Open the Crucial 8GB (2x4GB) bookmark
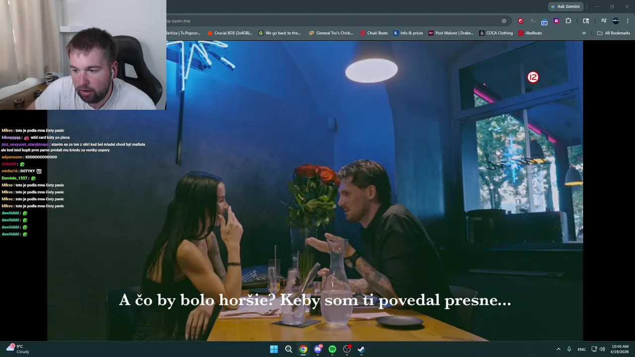This screenshot has height=357, width=635. click(x=230, y=33)
